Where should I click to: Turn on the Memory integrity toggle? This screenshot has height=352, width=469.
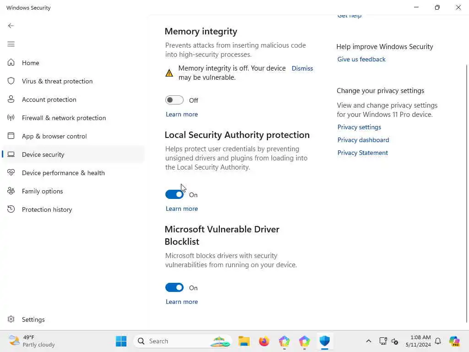pyautogui.click(x=175, y=100)
